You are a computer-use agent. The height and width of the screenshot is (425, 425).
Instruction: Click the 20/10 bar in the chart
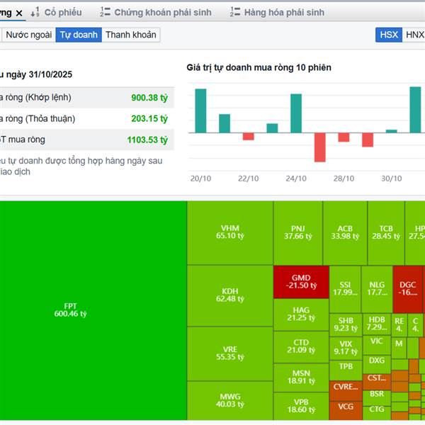point(200,111)
